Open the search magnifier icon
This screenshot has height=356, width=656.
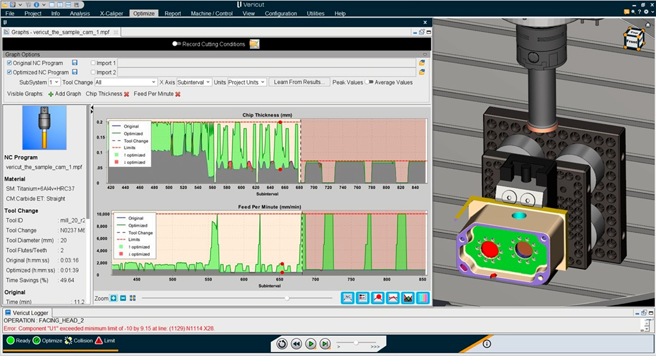[634, 12]
